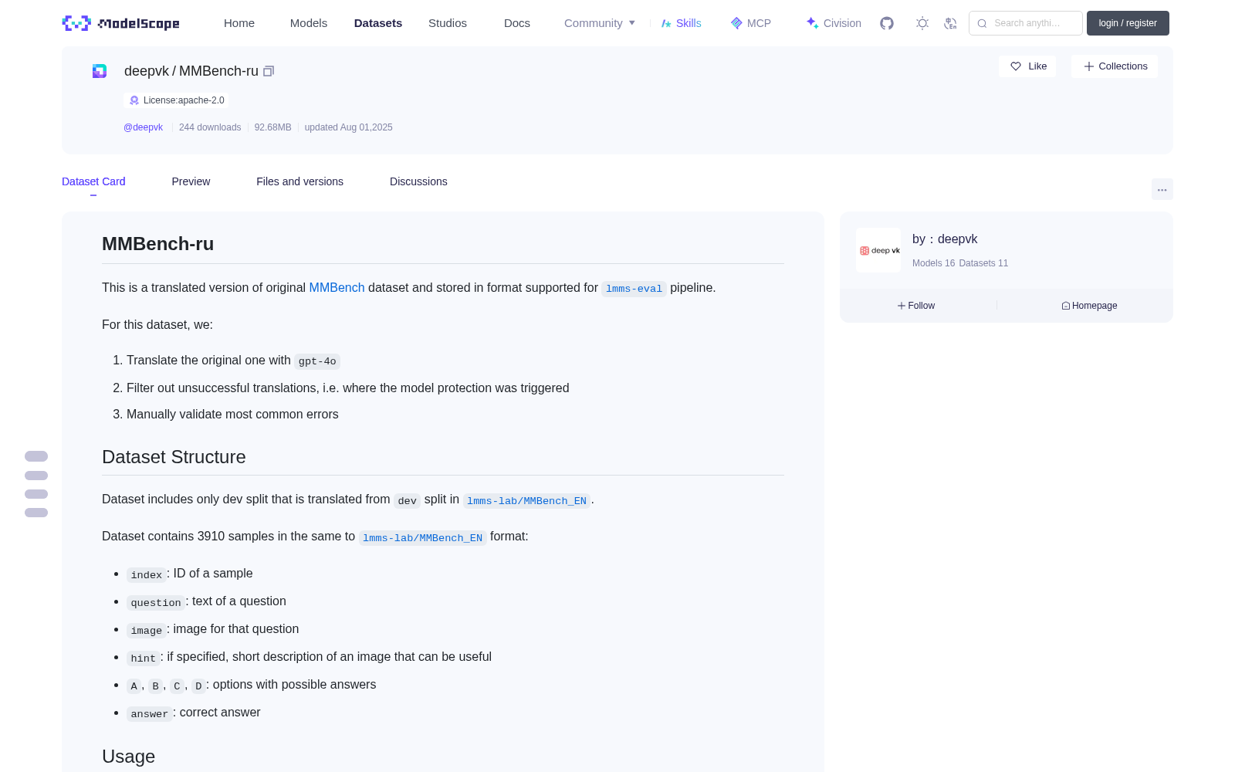Open the Studios menu item
The height and width of the screenshot is (772, 1235).
coord(448,23)
